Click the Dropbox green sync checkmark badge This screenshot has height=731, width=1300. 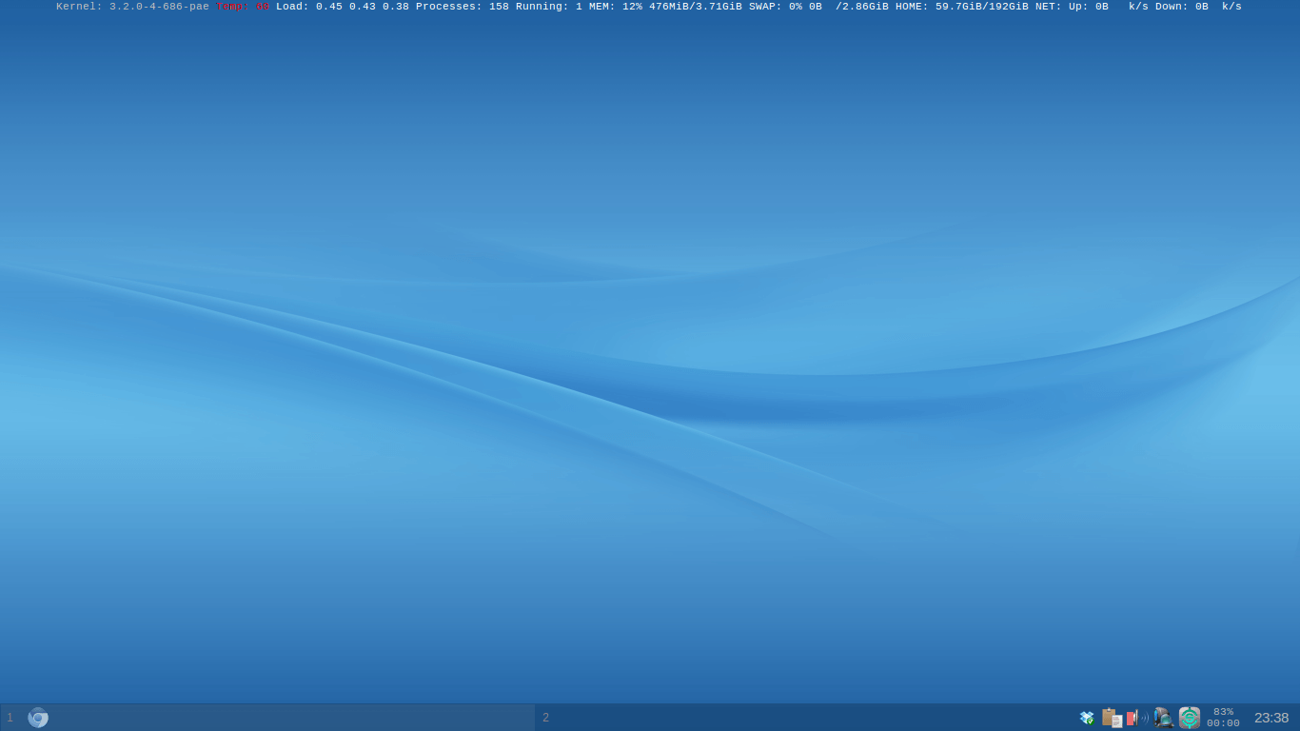coord(1091,721)
